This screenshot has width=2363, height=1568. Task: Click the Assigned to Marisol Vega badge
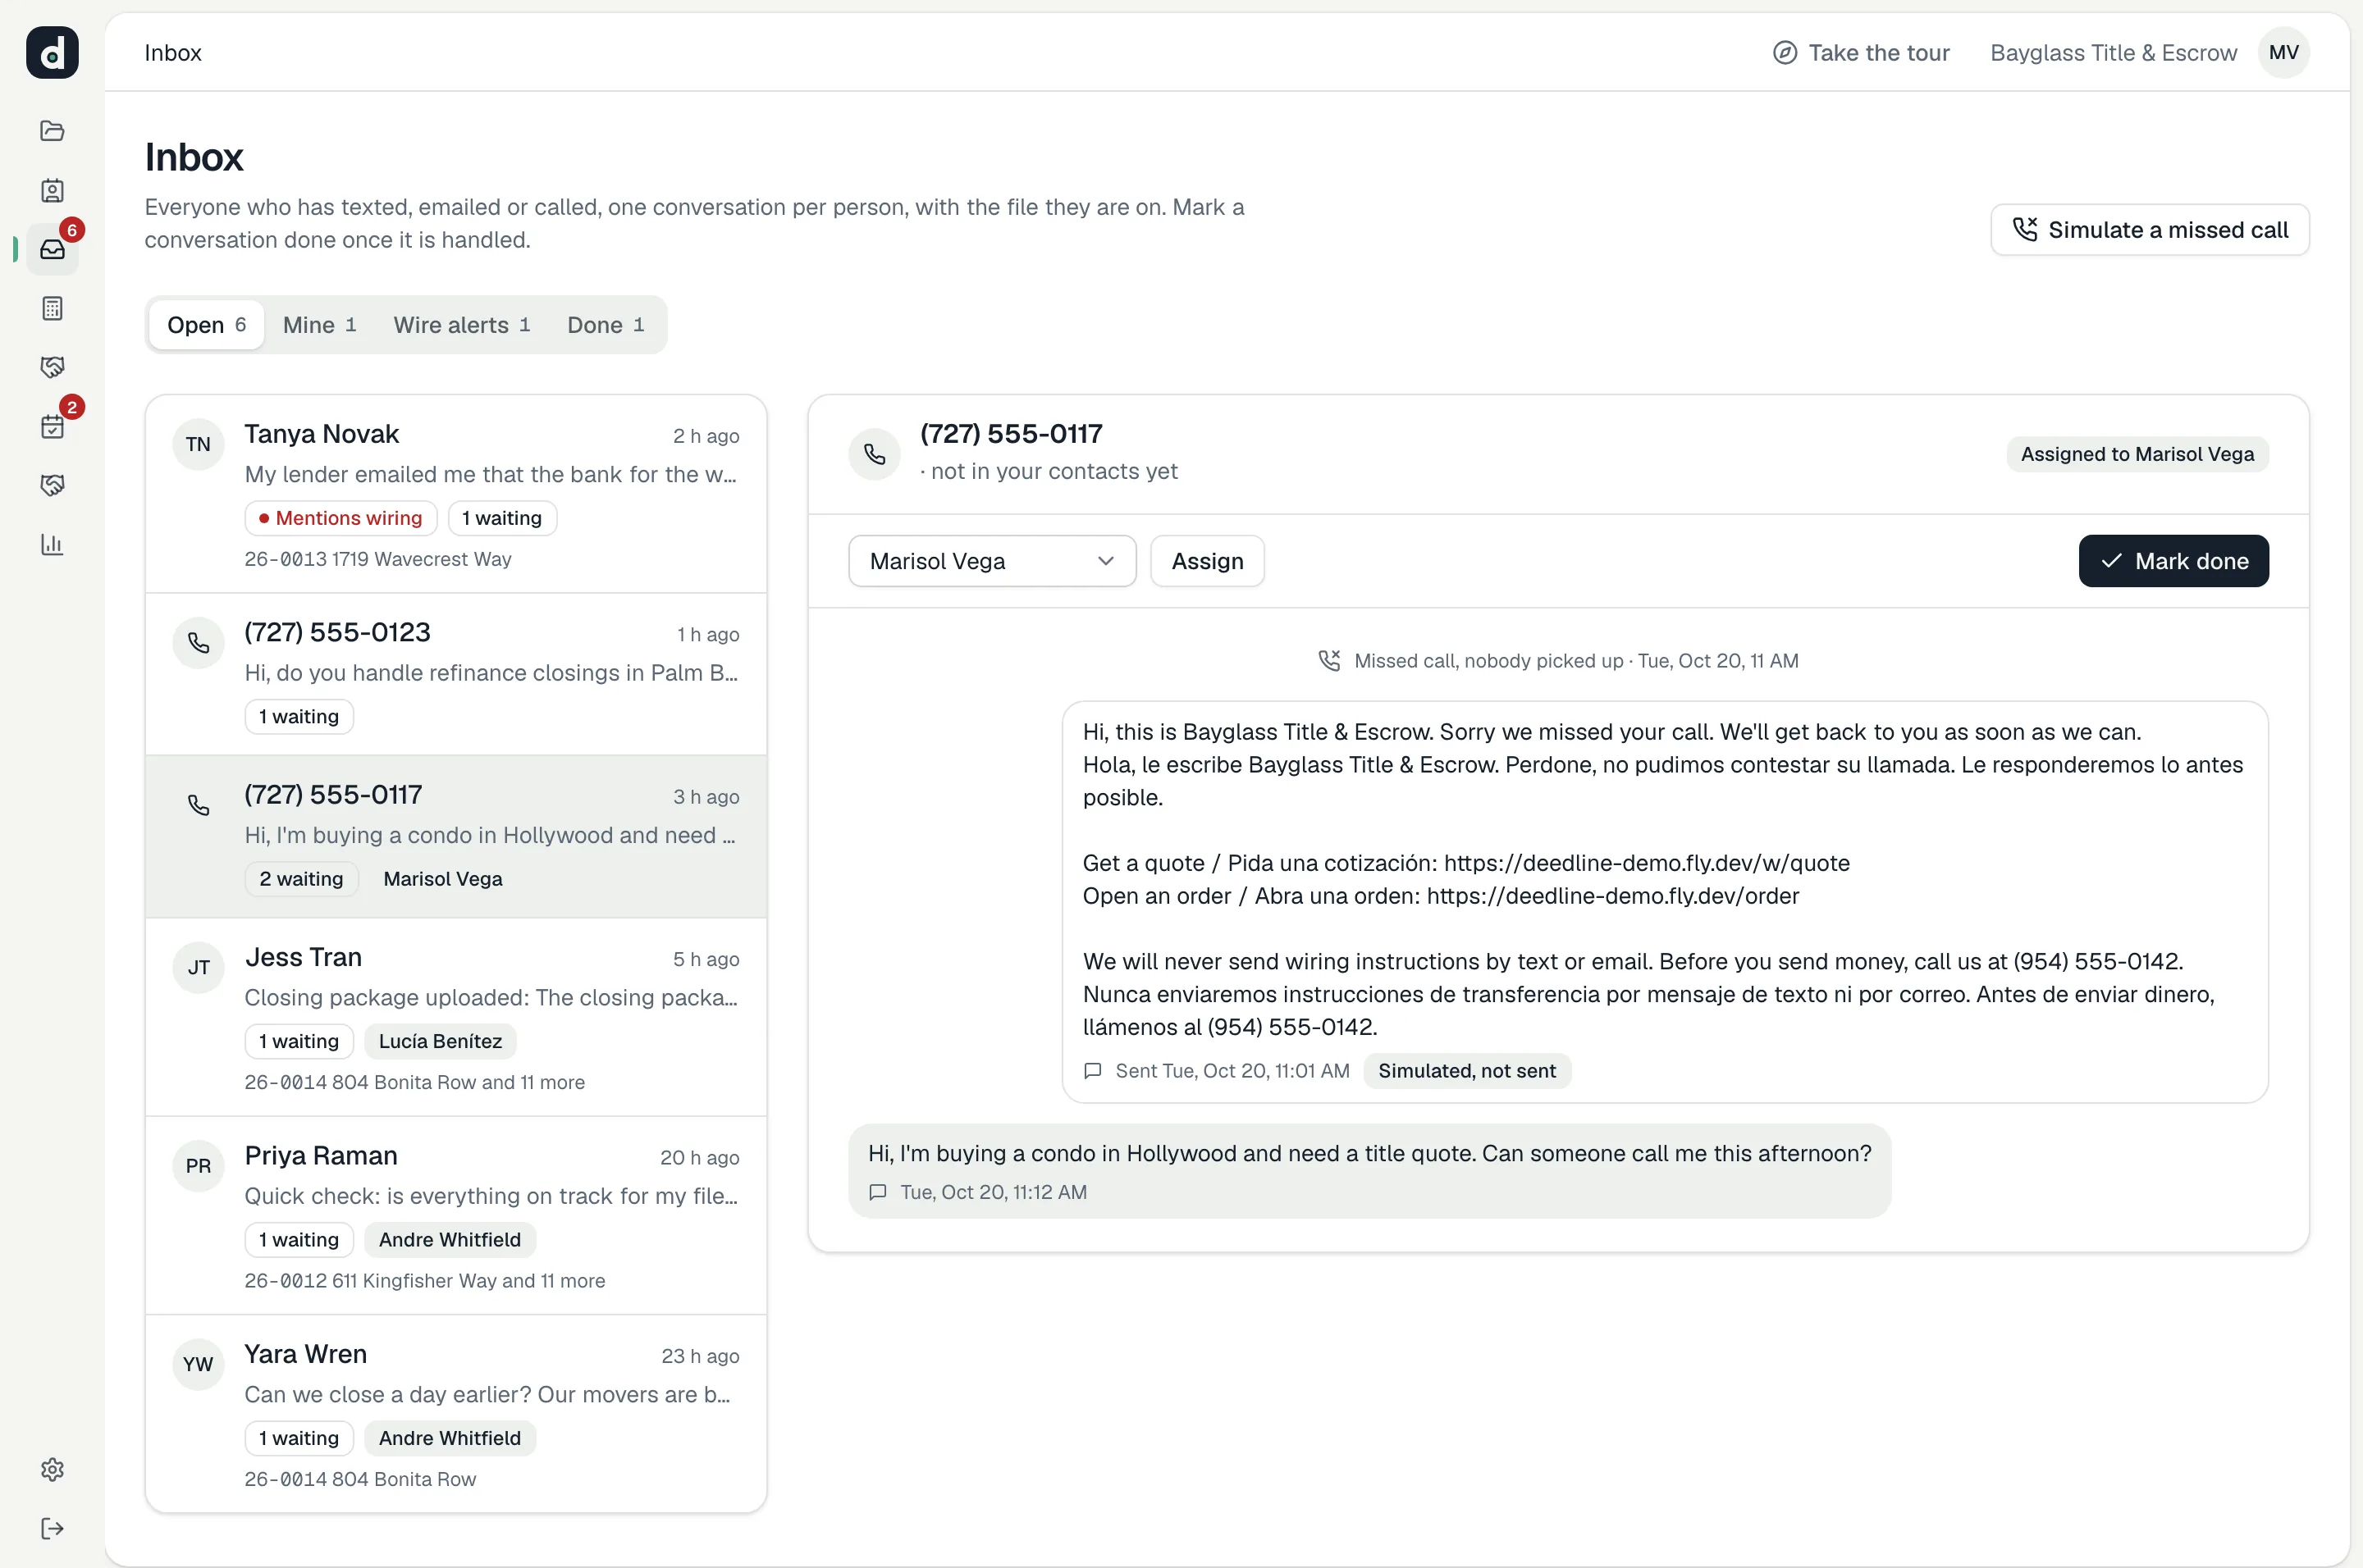click(2137, 454)
